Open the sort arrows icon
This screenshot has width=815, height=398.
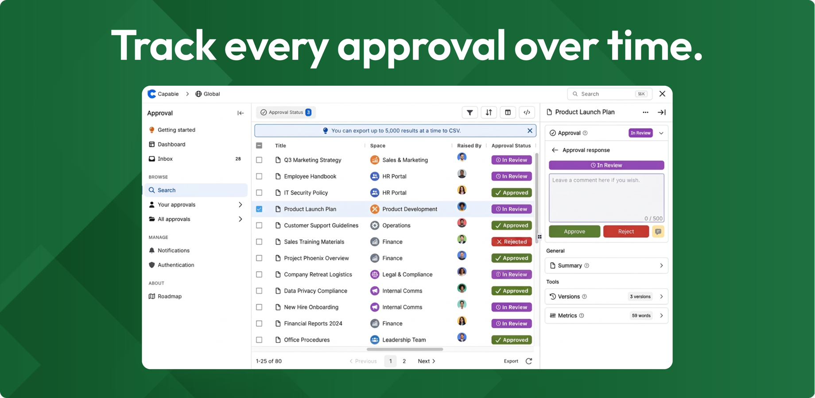click(489, 112)
